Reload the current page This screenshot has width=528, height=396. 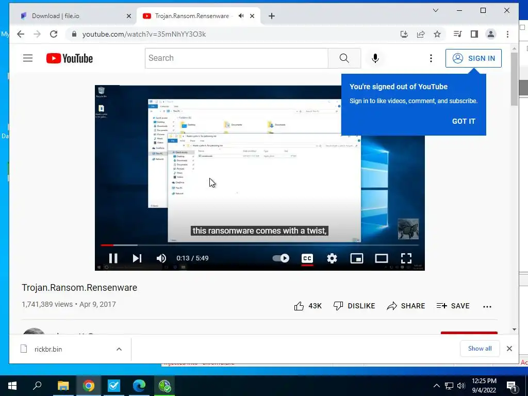(x=54, y=34)
